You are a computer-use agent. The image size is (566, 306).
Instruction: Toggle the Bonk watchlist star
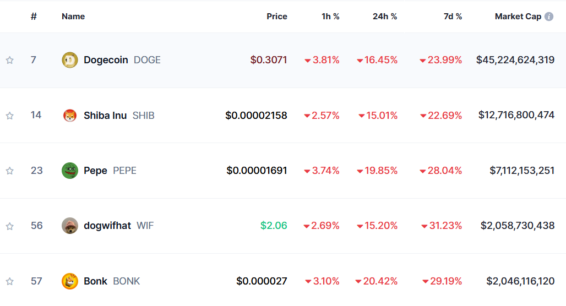(9, 281)
